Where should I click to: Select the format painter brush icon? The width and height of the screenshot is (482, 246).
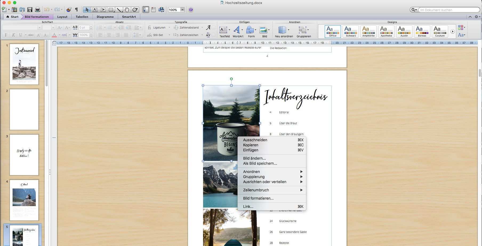[x=69, y=10]
